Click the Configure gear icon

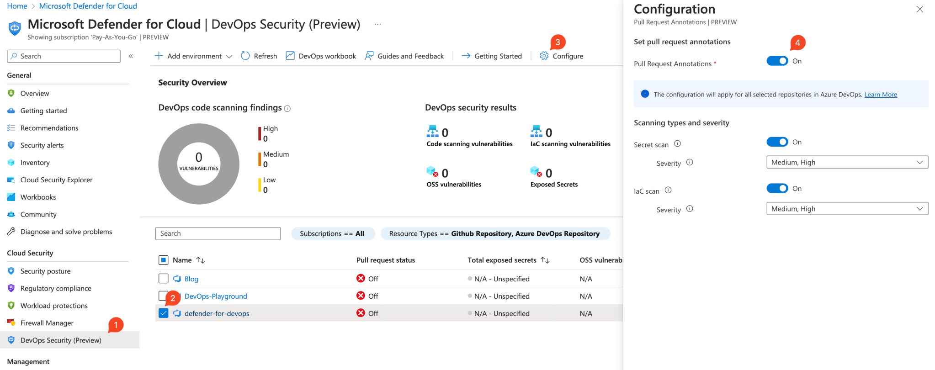point(544,56)
